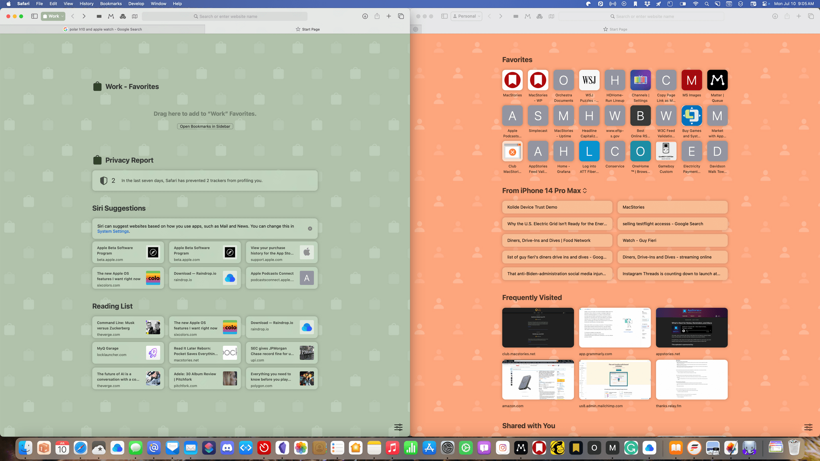Open the Wi-Fi menu bar icon
820x461 pixels.
(695, 4)
